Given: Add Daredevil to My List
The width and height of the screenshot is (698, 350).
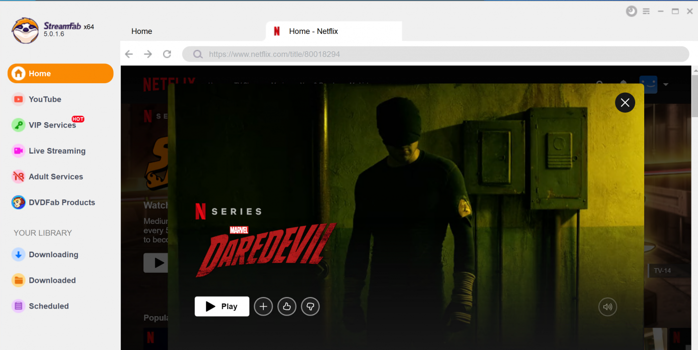Looking at the screenshot, I should pyautogui.click(x=263, y=306).
